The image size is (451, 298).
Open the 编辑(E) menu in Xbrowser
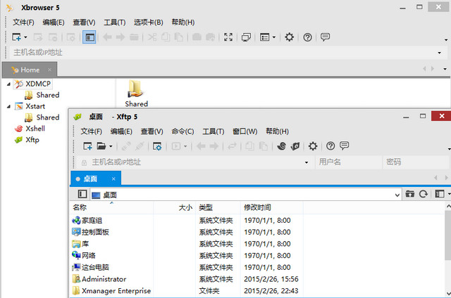tap(54, 22)
